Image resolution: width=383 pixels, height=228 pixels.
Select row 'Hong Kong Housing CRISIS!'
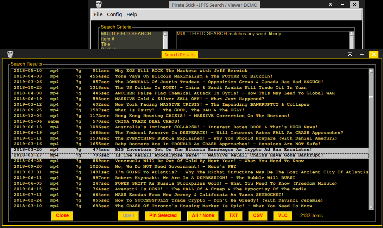[x=190, y=116]
